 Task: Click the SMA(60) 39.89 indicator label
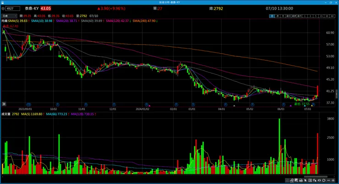[x=93, y=21]
